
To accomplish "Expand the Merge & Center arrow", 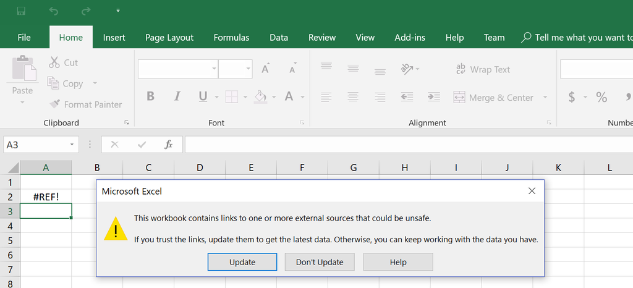I will [545, 97].
